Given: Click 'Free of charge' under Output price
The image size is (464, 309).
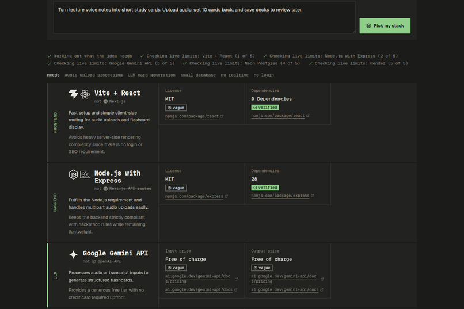Looking at the screenshot, I should click(271, 260).
